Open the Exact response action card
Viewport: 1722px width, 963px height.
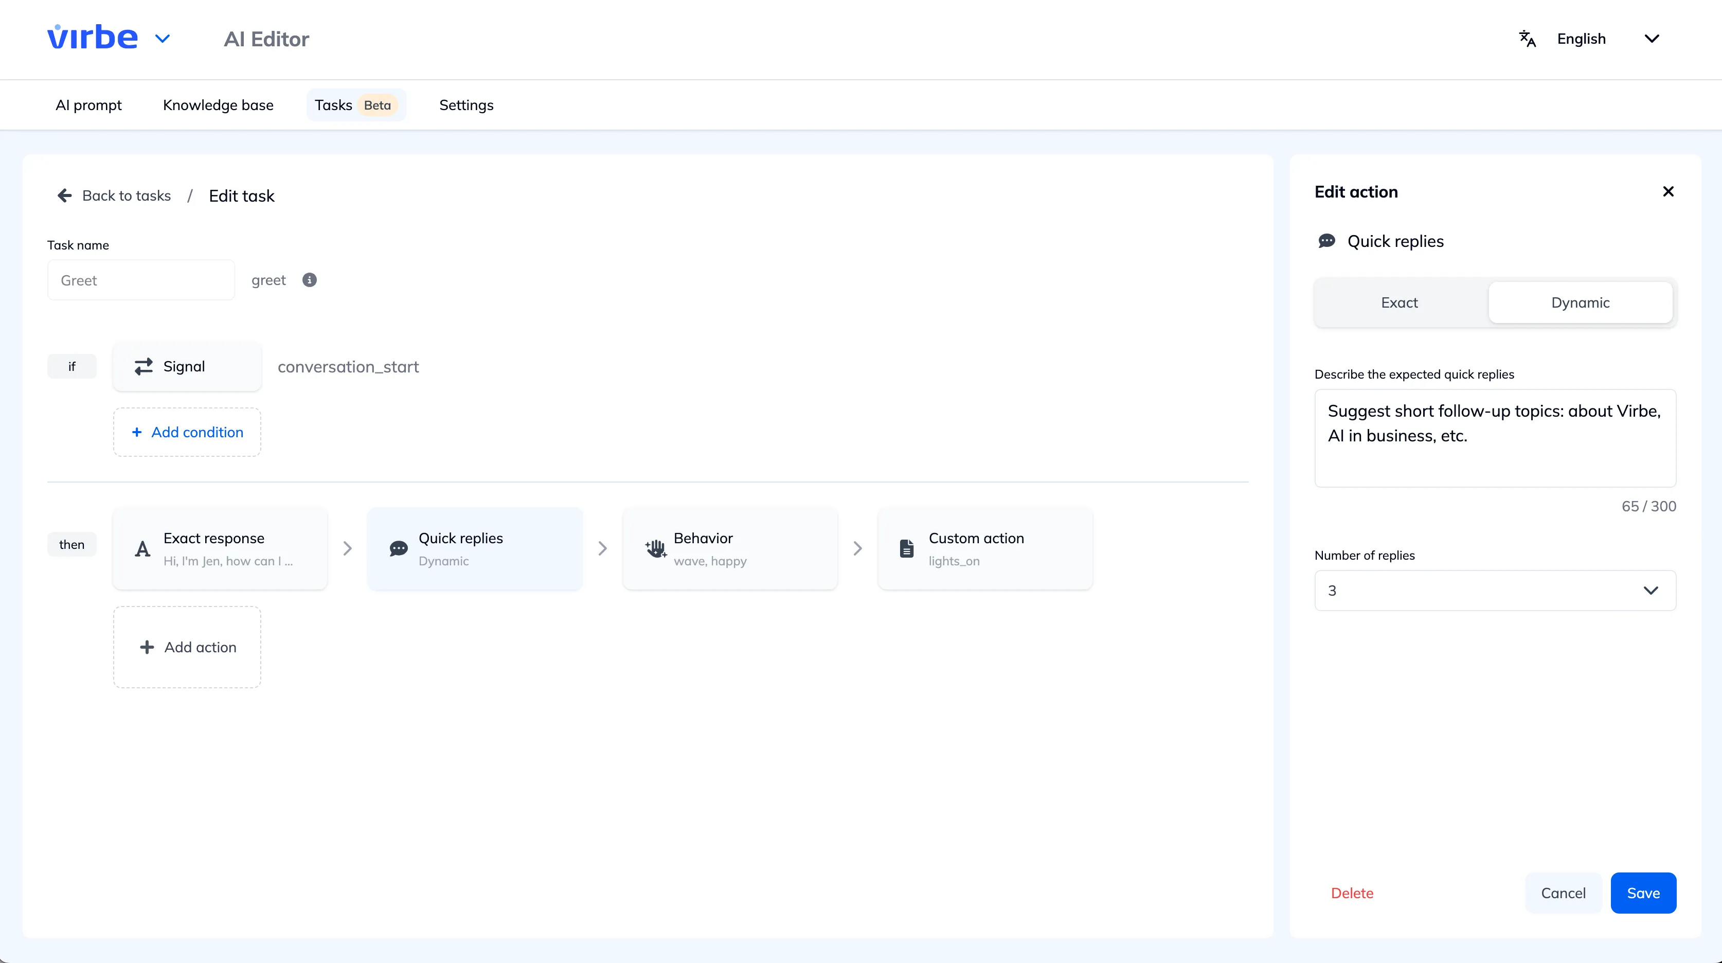point(221,548)
